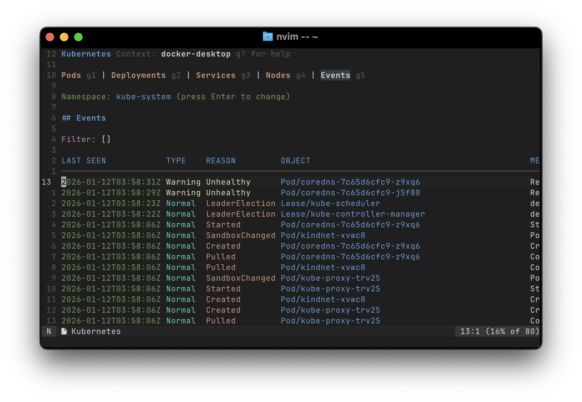Click the Namespace: label

tap(86, 97)
